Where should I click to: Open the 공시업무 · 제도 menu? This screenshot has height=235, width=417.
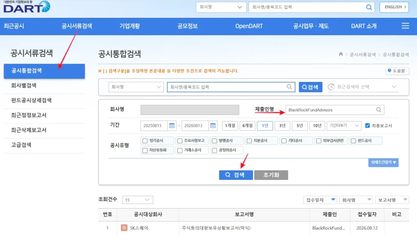click(x=311, y=26)
